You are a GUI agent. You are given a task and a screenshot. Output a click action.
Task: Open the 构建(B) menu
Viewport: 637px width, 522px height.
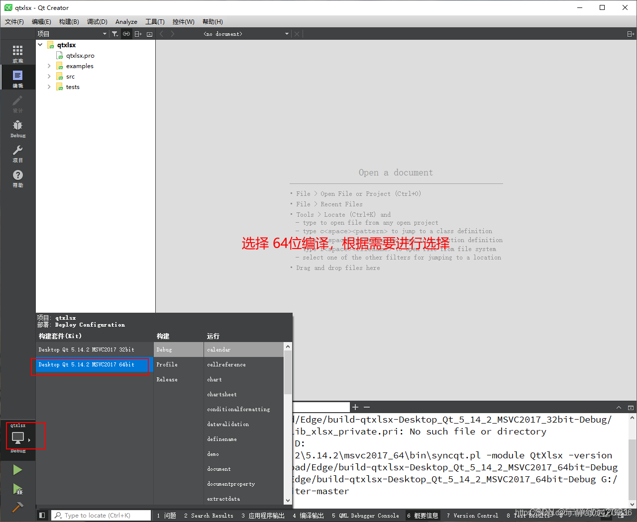(x=69, y=21)
